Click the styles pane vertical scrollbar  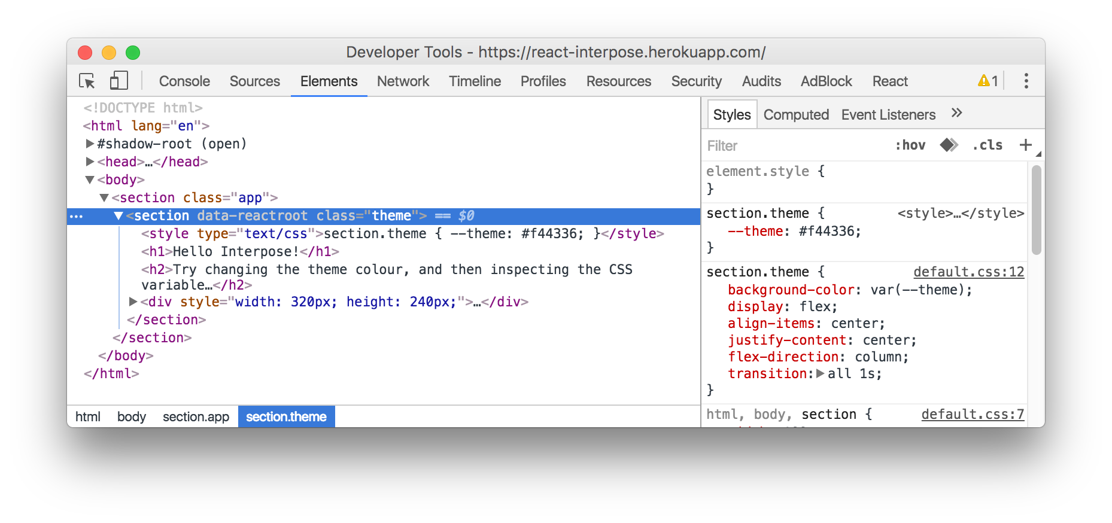[1037, 210]
